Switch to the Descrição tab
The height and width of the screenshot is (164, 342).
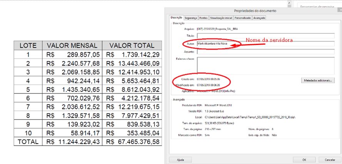[x=176, y=18]
